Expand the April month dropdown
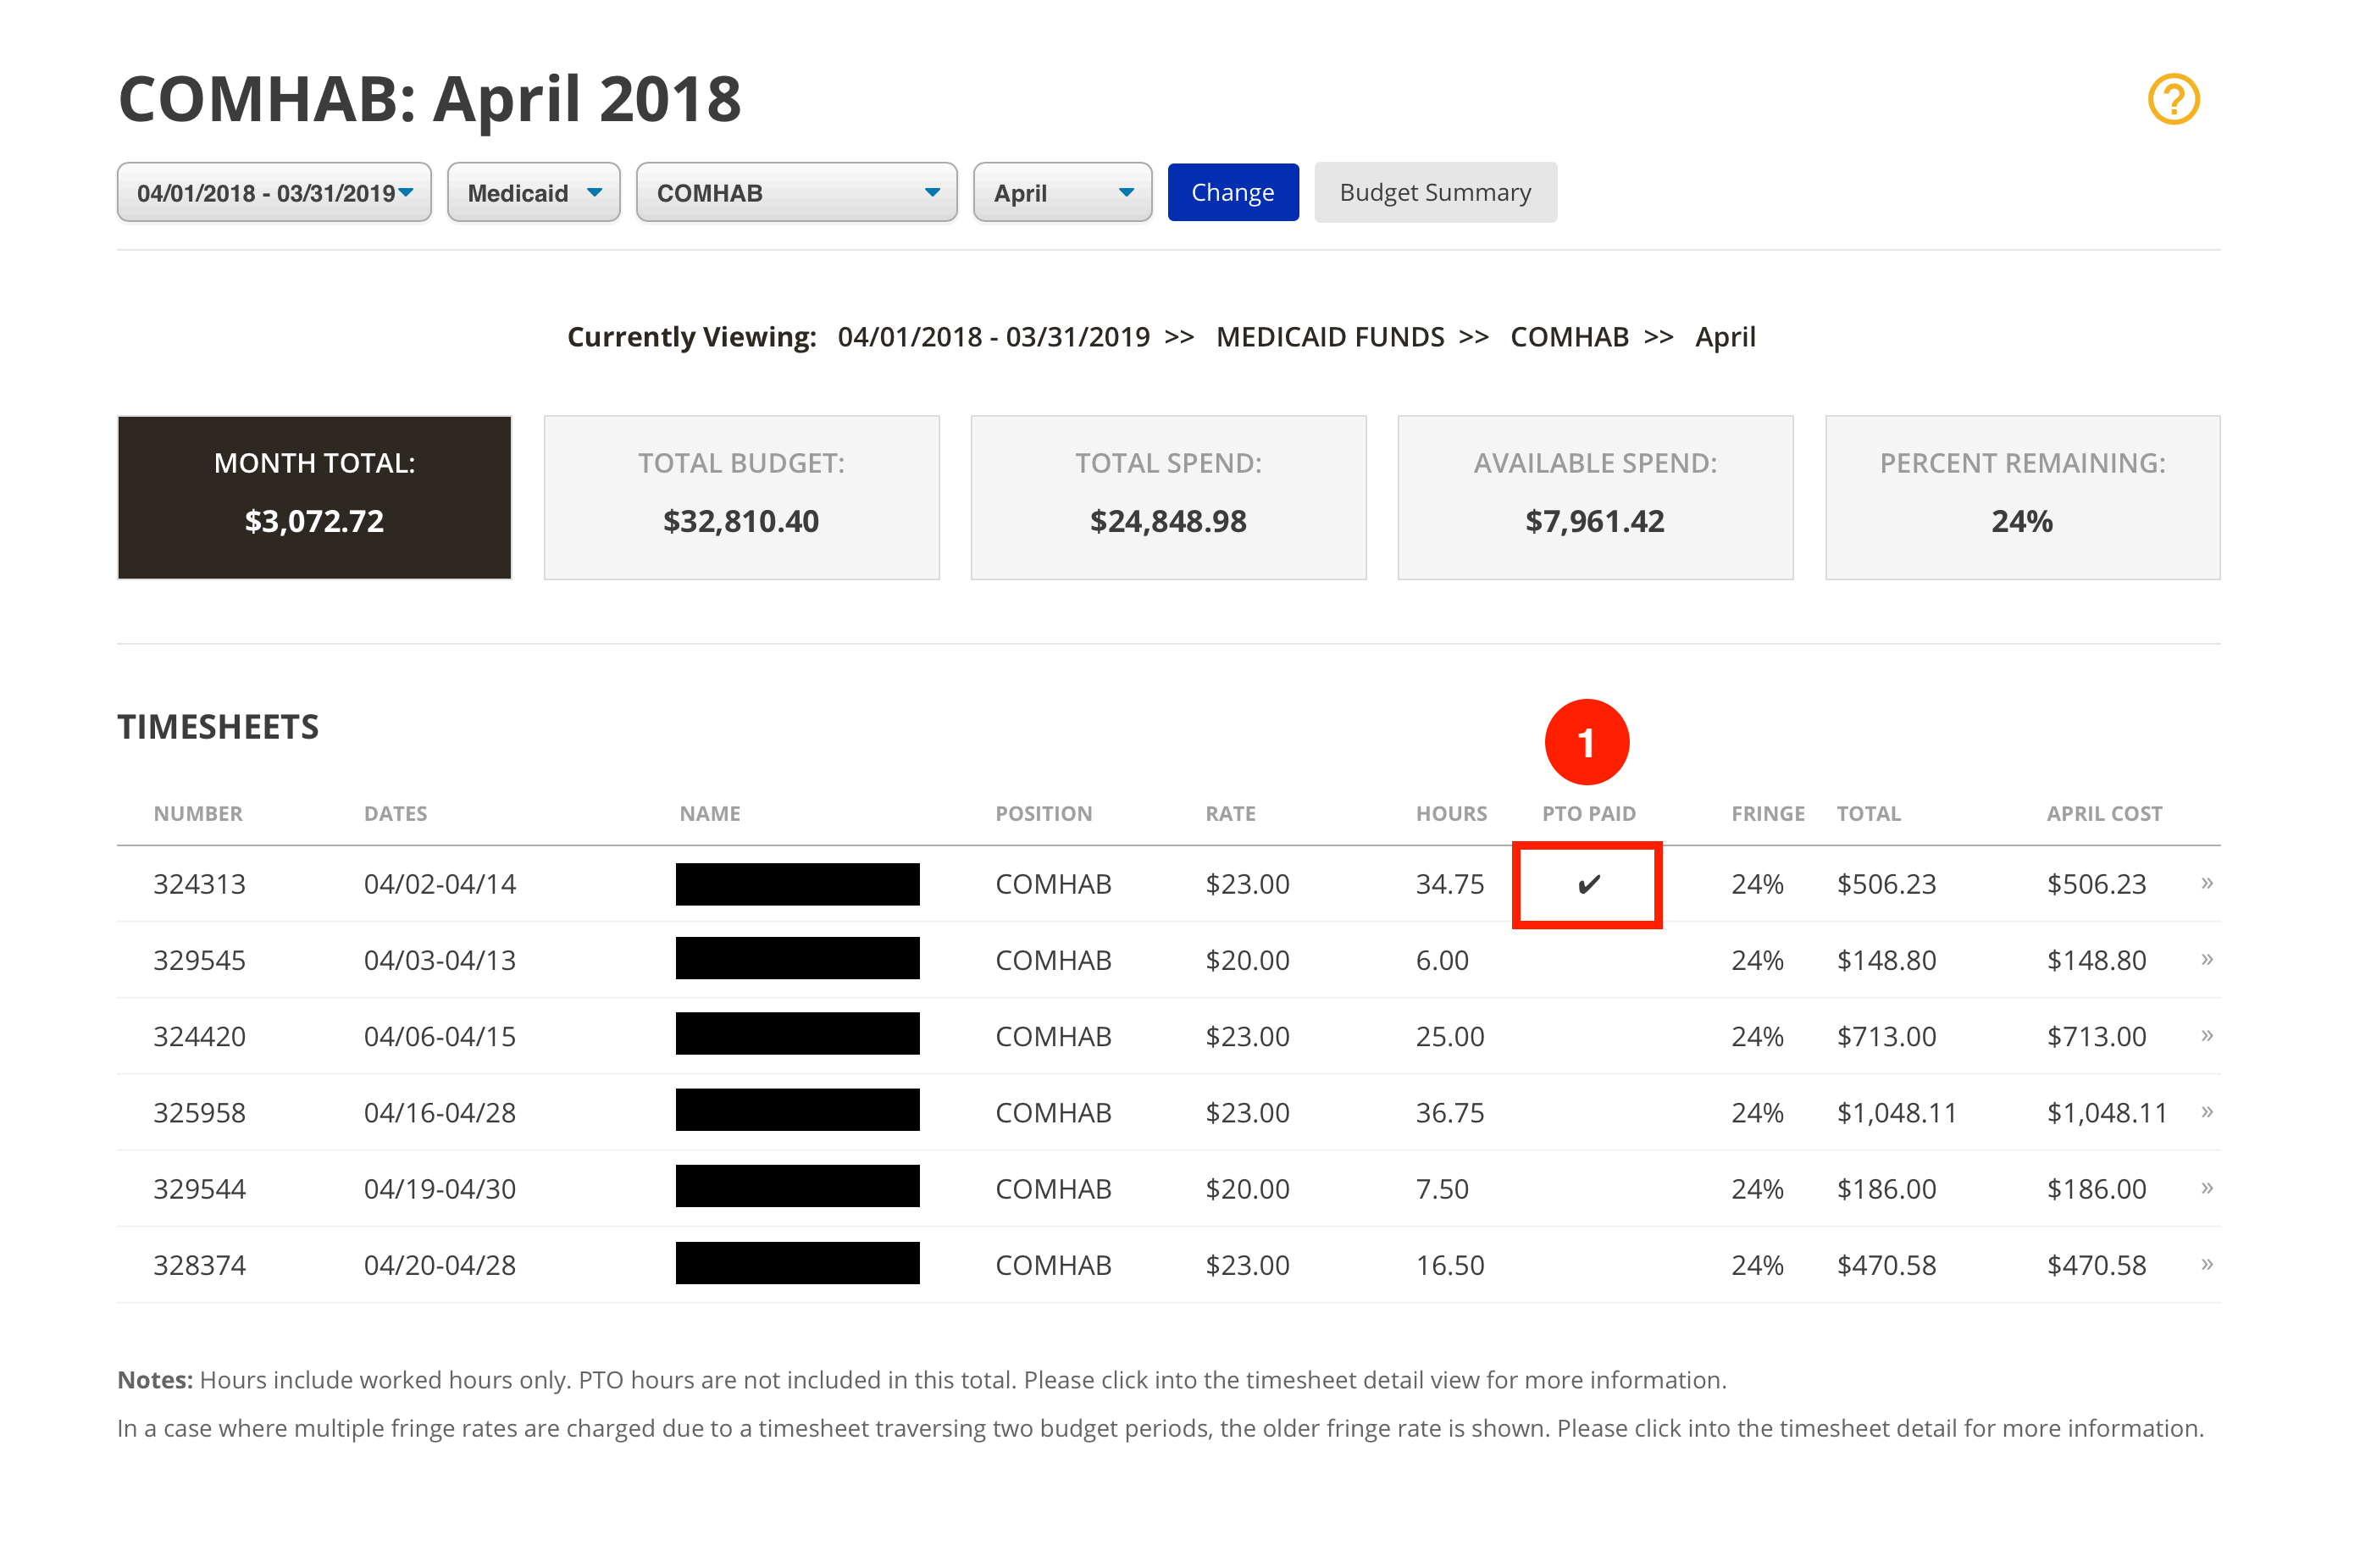This screenshot has height=1568, width=2371. (1062, 192)
